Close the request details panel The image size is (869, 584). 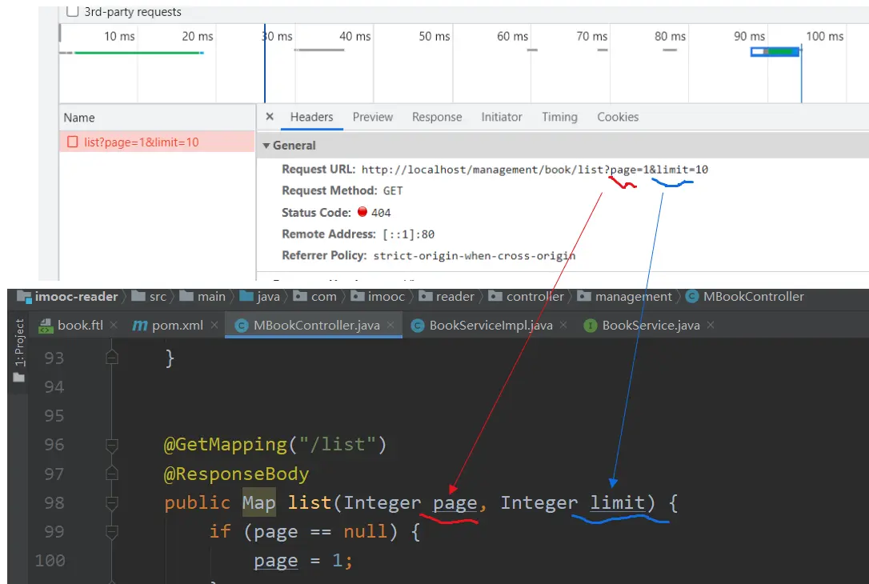coord(270,116)
